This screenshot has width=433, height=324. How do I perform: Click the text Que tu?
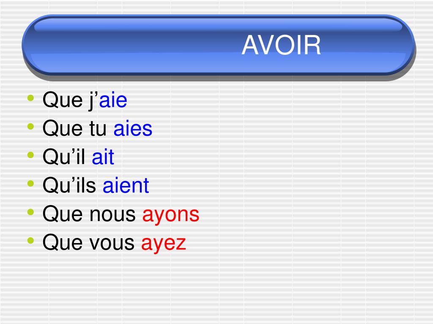pos(74,129)
